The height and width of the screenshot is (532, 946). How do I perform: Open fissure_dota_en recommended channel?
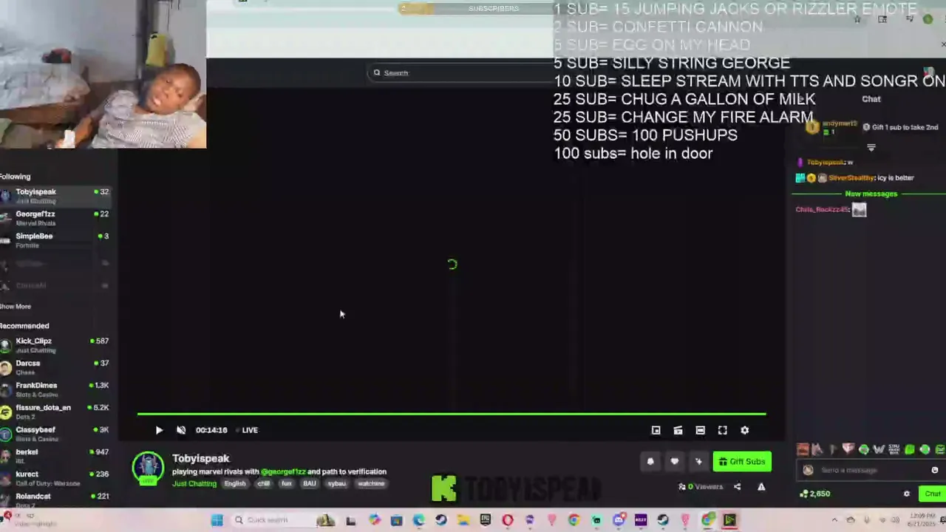(55, 412)
